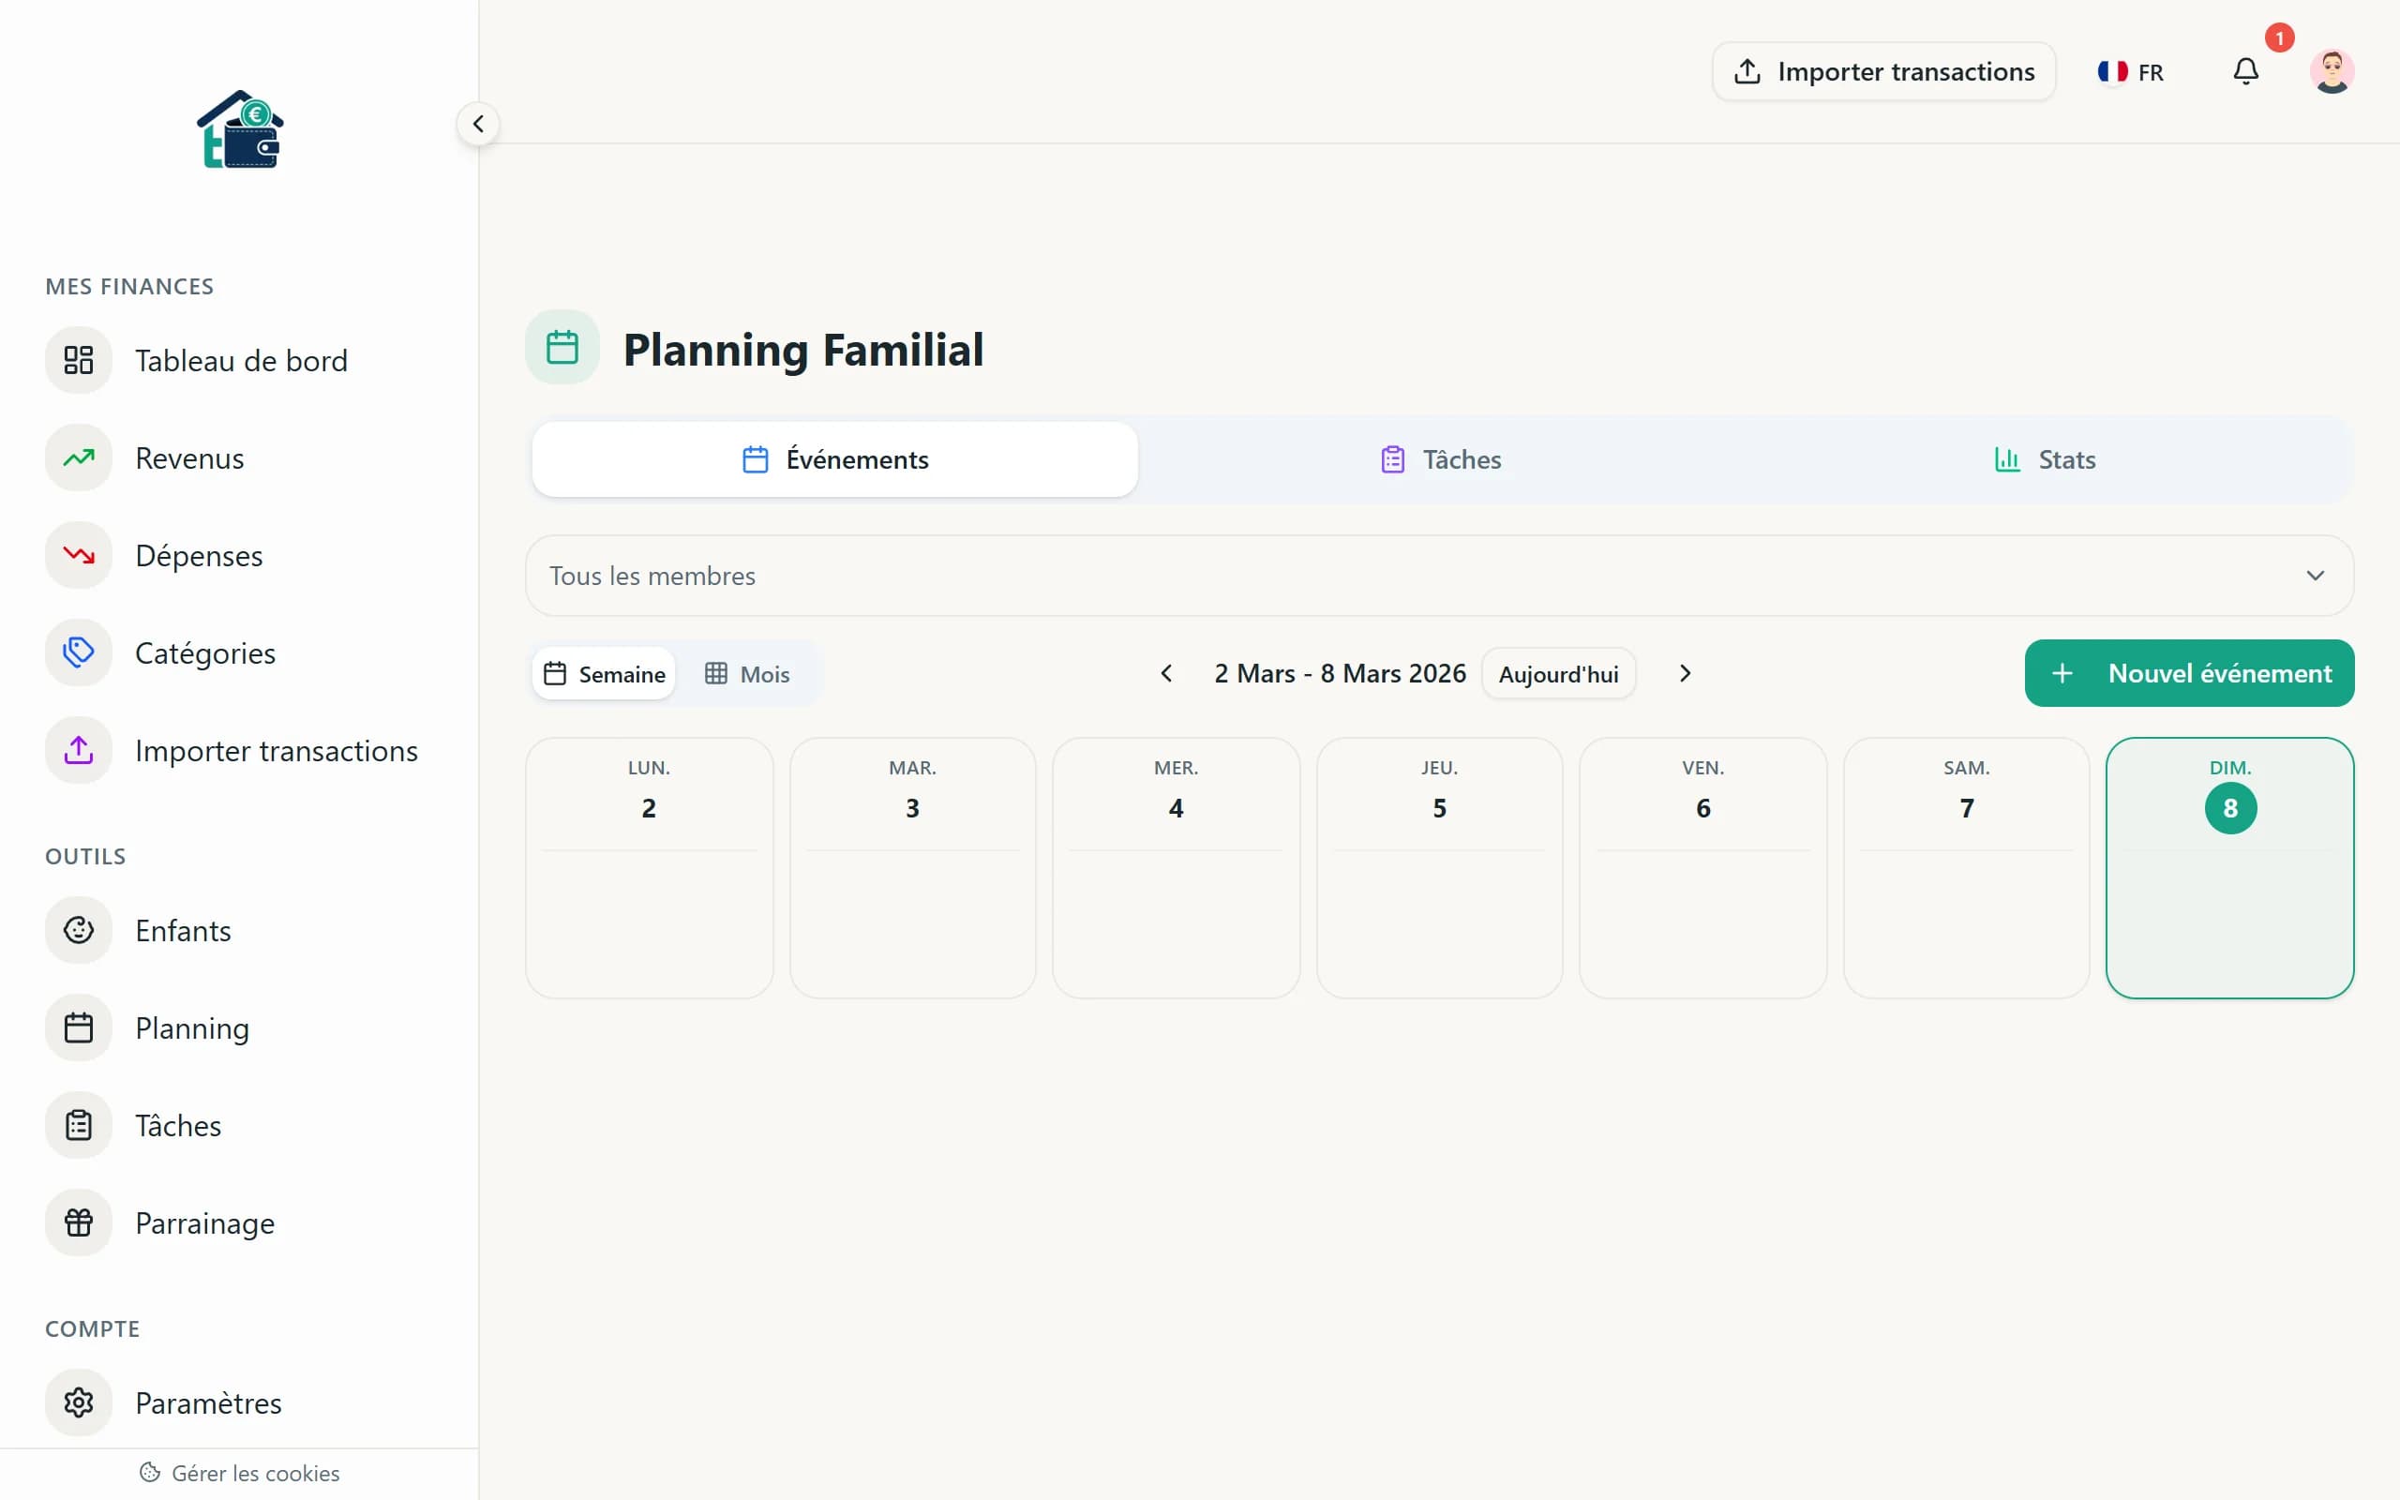Screen dimensions: 2400x1500
Task: Open the Parrainage gift icon
Action: click(79, 1222)
